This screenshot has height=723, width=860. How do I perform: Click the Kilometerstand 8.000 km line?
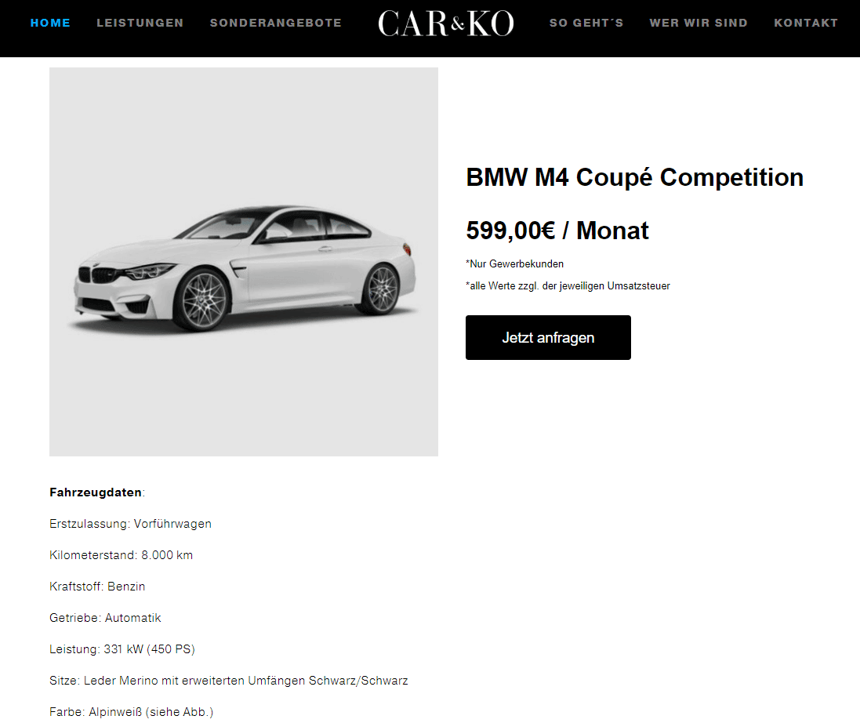(122, 555)
